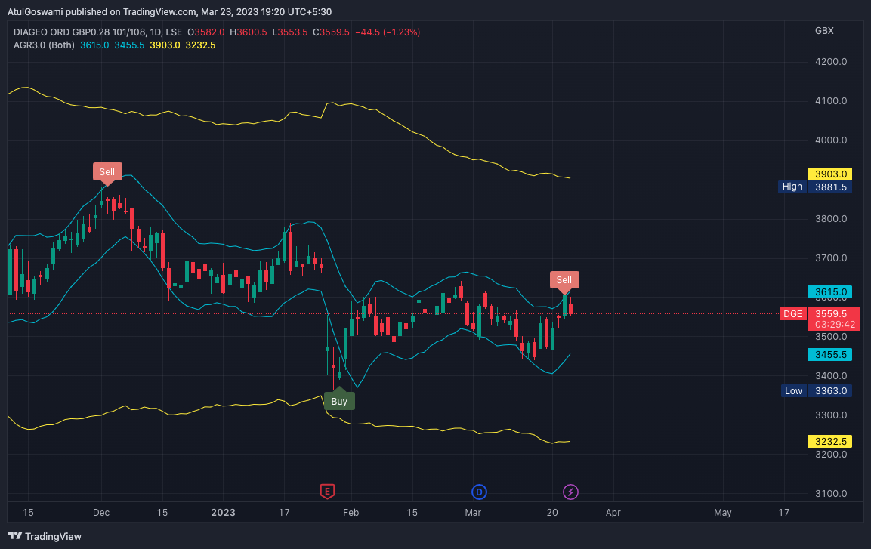Click the -44.5 (-1.23%) change value
The image size is (871, 549).
tap(388, 32)
